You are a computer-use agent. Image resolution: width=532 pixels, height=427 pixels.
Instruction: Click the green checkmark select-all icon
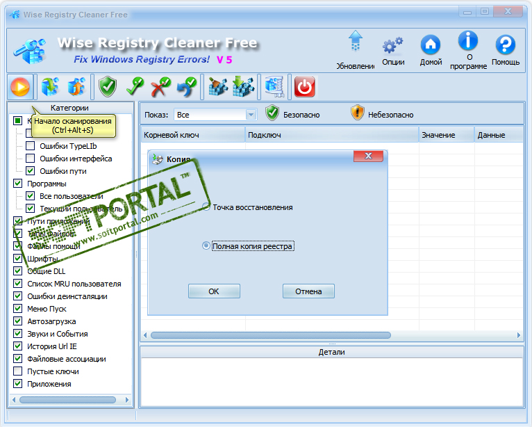(135, 87)
